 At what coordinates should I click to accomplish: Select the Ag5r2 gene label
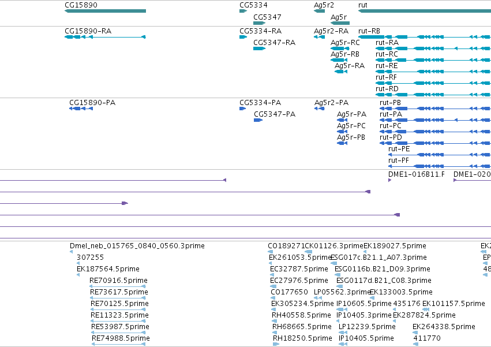[x=324, y=5]
